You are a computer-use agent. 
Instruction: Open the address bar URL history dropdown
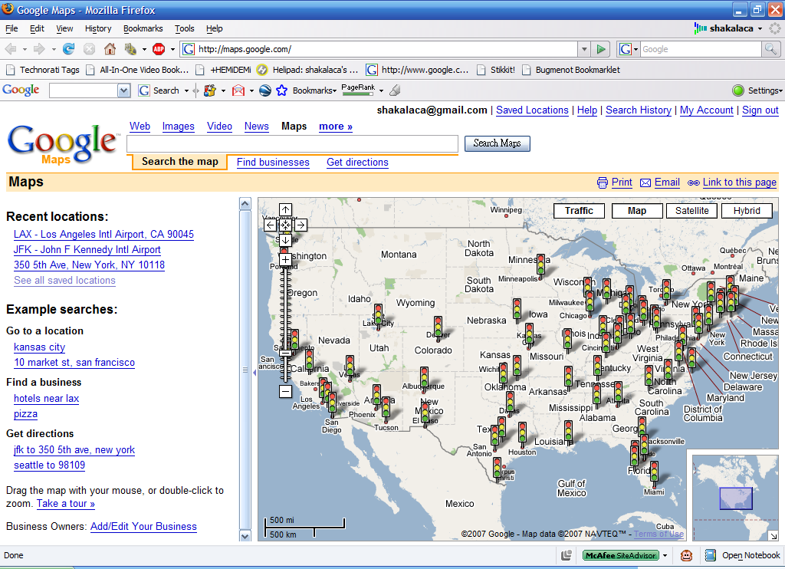click(584, 49)
